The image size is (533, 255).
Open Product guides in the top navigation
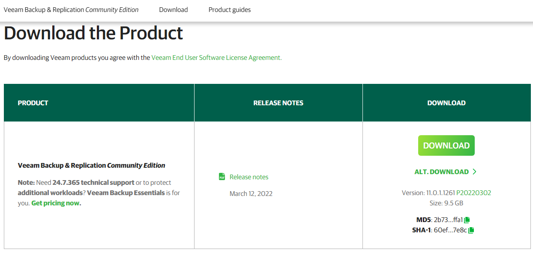230,9
